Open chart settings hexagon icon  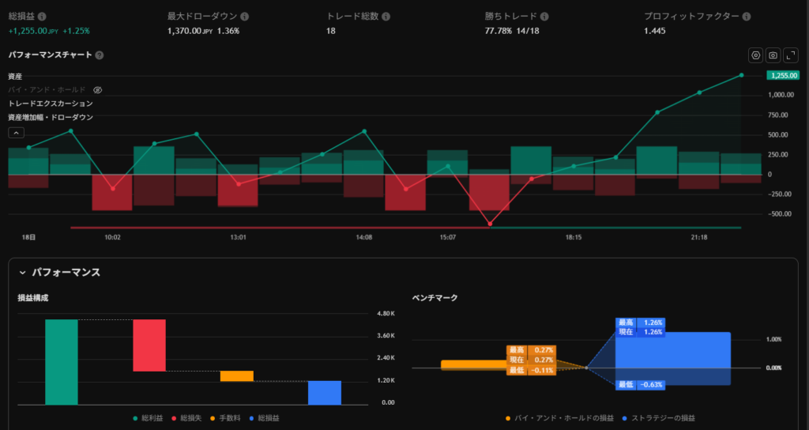click(756, 55)
